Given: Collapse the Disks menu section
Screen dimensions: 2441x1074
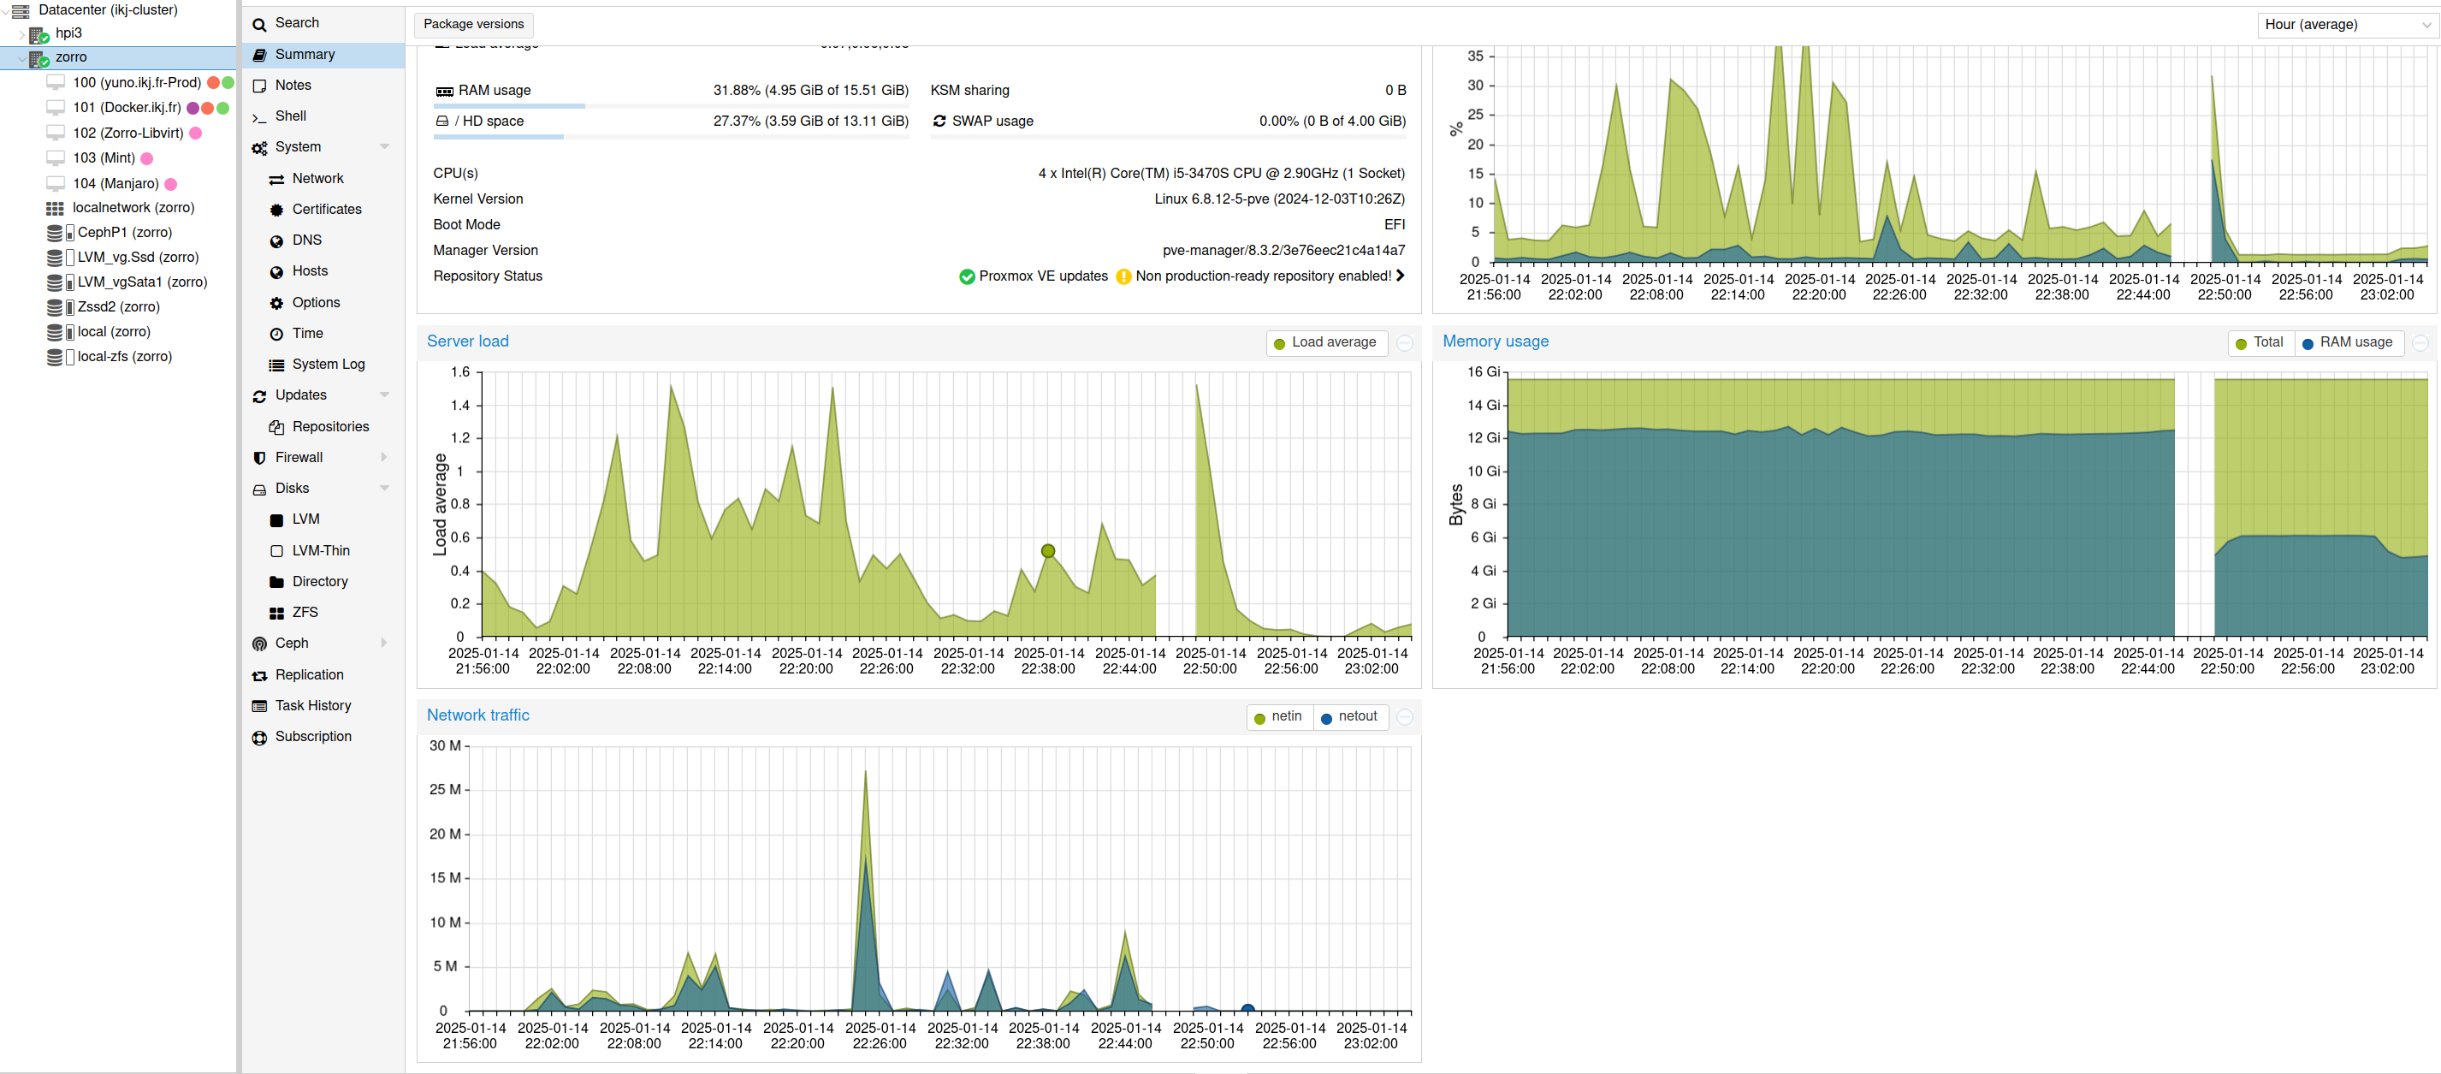Looking at the screenshot, I should coord(384,488).
